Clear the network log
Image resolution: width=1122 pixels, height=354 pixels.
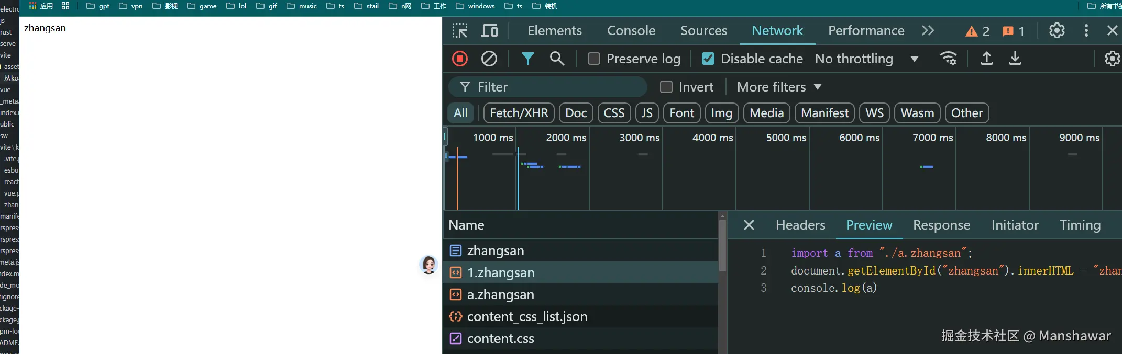click(489, 59)
